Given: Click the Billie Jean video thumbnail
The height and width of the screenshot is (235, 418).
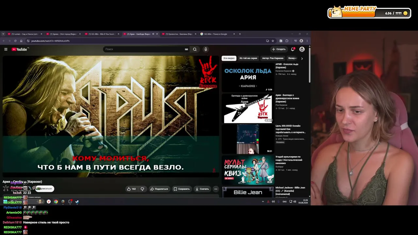Looking at the screenshot, I should (x=248, y=192).
